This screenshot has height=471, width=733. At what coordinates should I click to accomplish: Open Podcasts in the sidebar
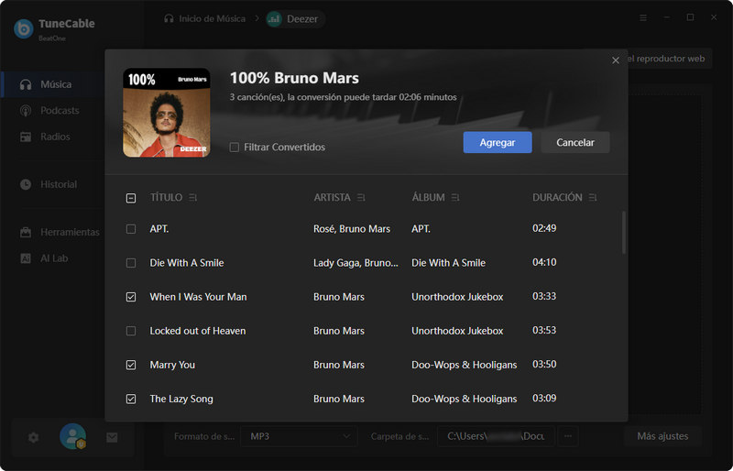click(60, 111)
